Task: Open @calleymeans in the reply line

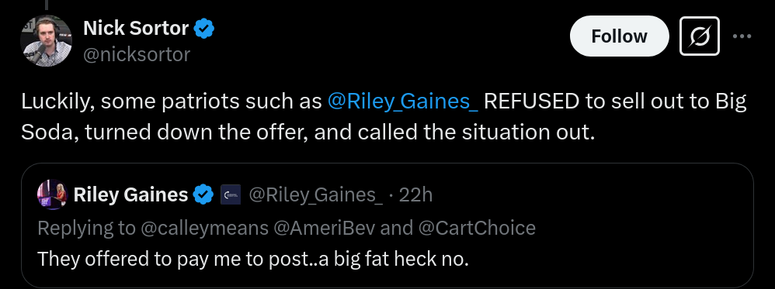Action: (204, 228)
